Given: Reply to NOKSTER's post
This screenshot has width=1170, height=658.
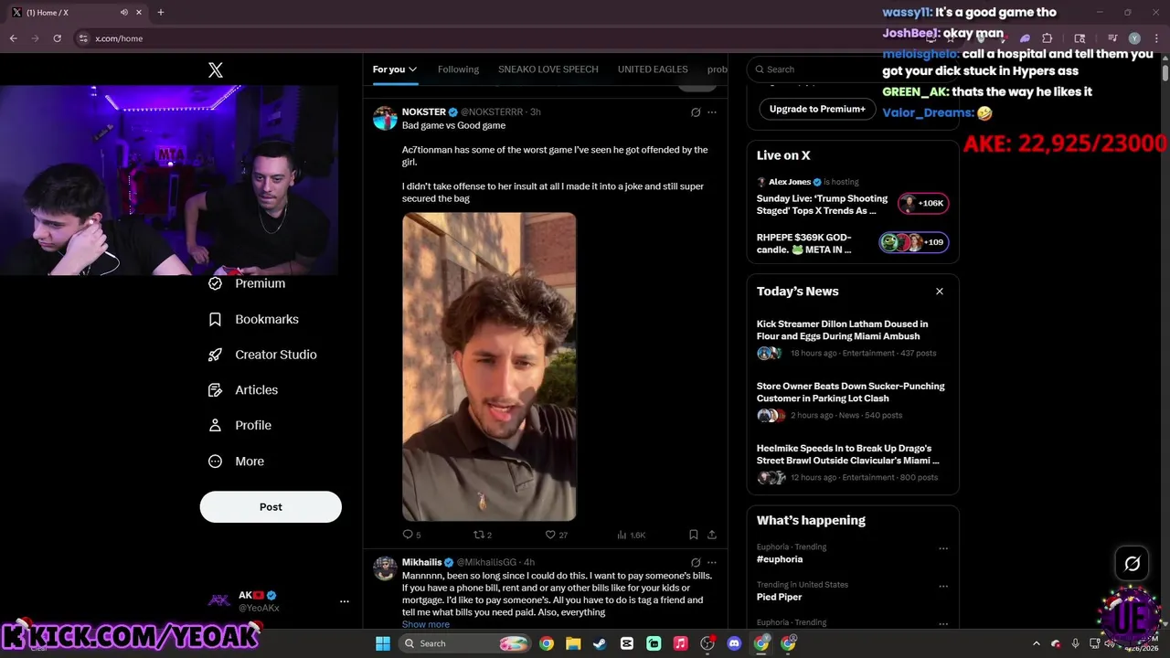Looking at the screenshot, I should coord(411,535).
